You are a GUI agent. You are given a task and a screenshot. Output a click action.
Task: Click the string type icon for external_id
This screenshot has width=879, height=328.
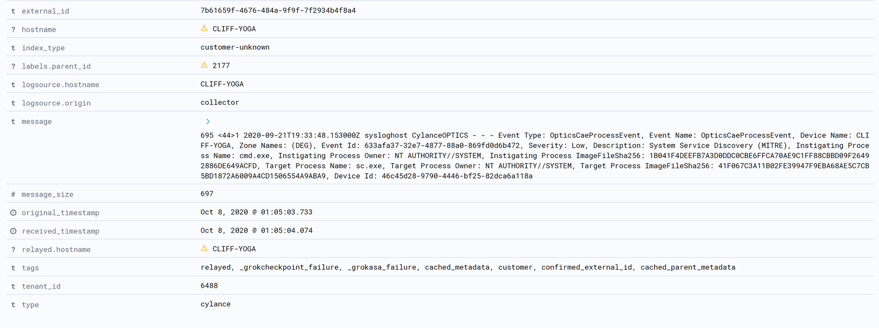pyautogui.click(x=13, y=11)
